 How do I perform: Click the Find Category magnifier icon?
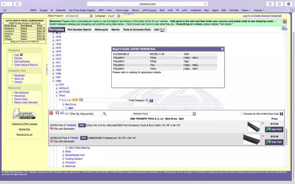tap(147, 100)
